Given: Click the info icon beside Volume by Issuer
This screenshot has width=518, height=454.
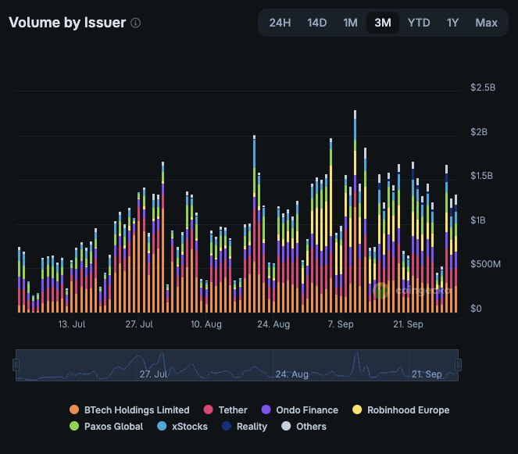Looking at the screenshot, I should [x=135, y=23].
